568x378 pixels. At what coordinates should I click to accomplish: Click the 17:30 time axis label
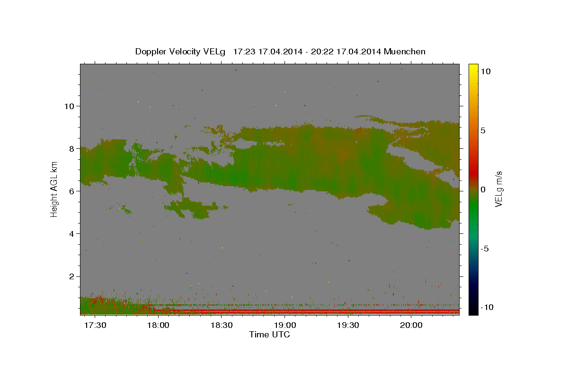tap(95, 326)
